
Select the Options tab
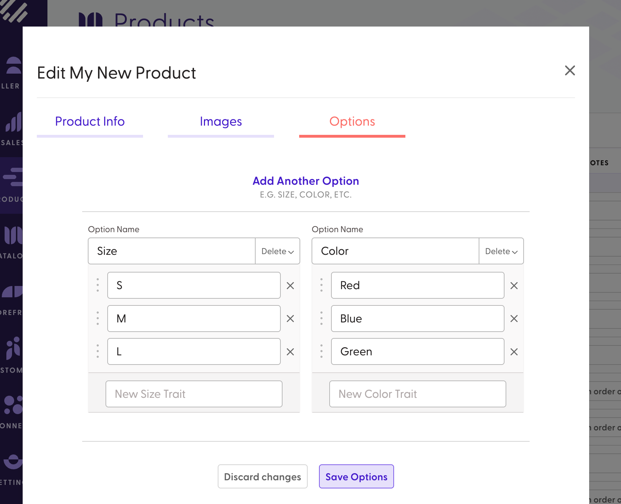tap(352, 122)
